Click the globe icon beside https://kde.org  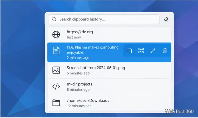point(56,34)
